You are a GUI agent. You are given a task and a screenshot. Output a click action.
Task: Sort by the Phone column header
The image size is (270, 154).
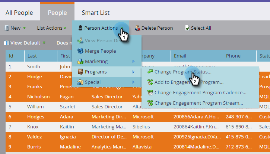(234, 56)
